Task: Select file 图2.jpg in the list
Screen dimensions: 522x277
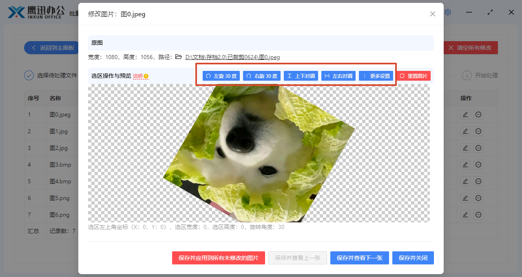Action: 58,148
